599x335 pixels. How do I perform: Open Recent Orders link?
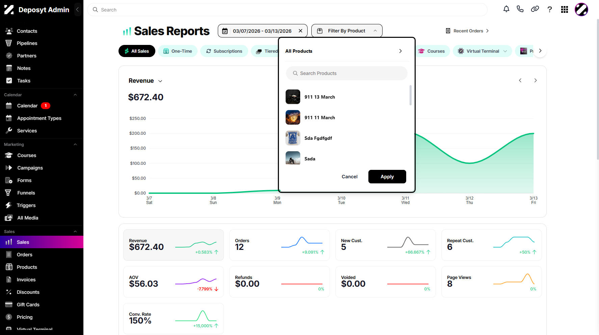[x=467, y=31]
